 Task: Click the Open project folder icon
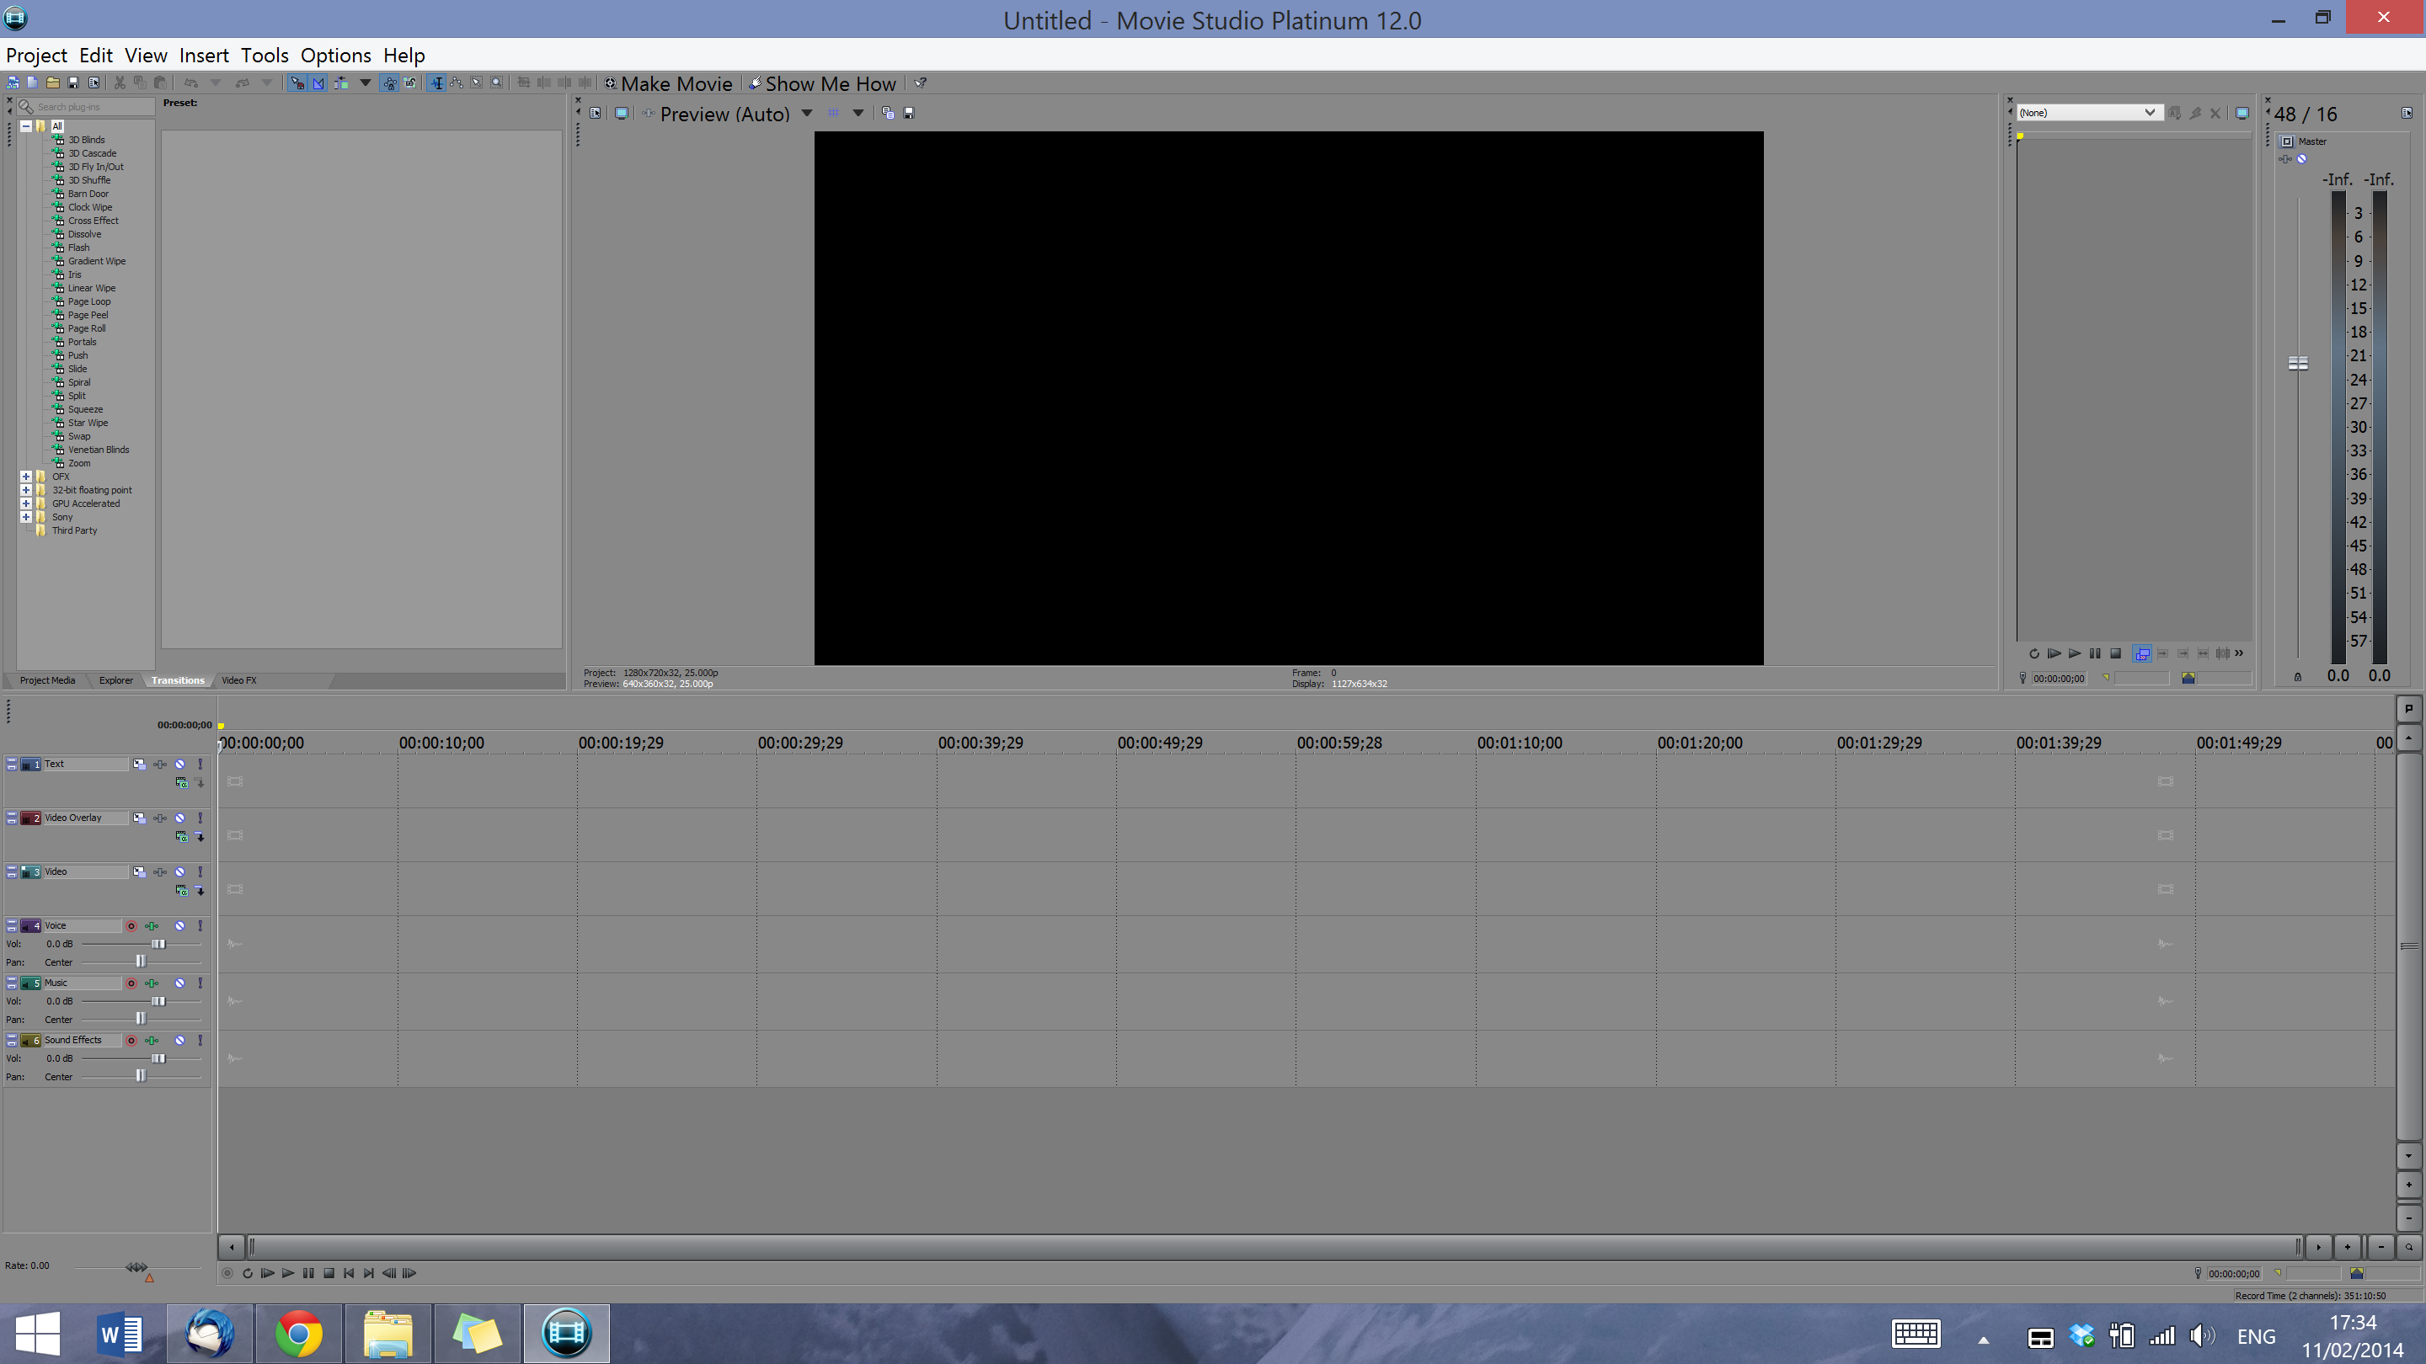click(x=53, y=83)
